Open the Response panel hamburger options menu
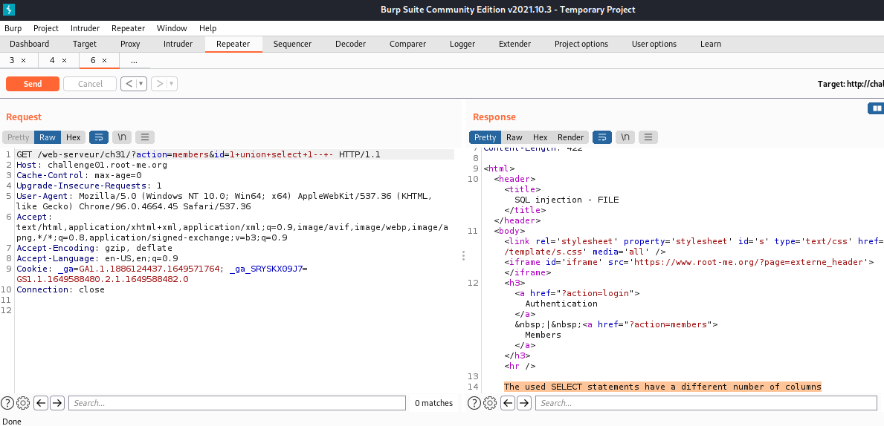The height and width of the screenshot is (426, 884). point(648,137)
